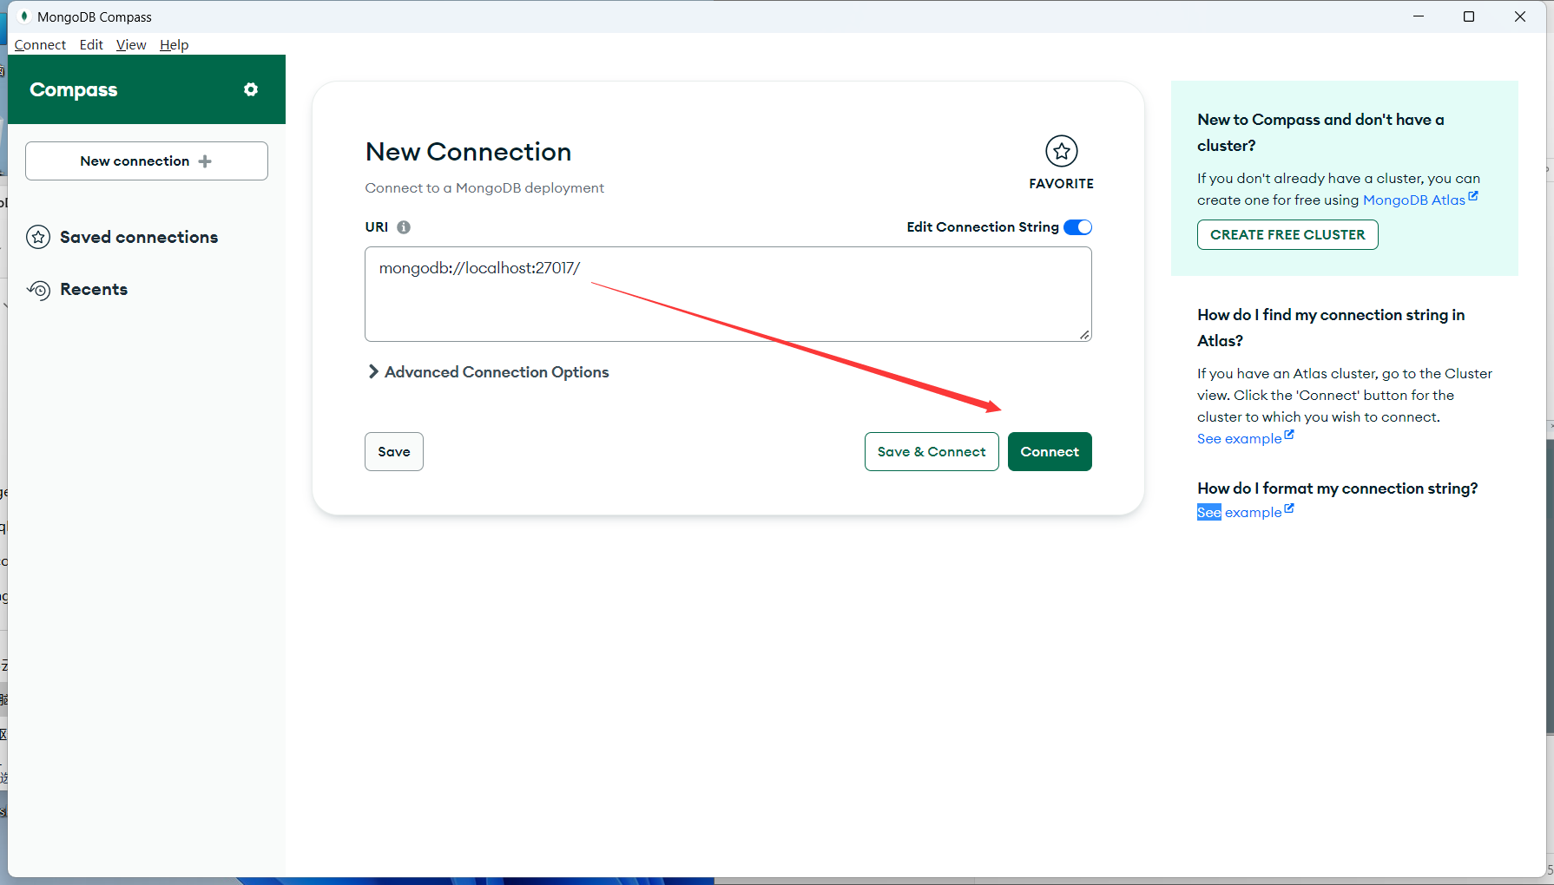
Task: Click the Favorite star icon
Action: click(1061, 151)
